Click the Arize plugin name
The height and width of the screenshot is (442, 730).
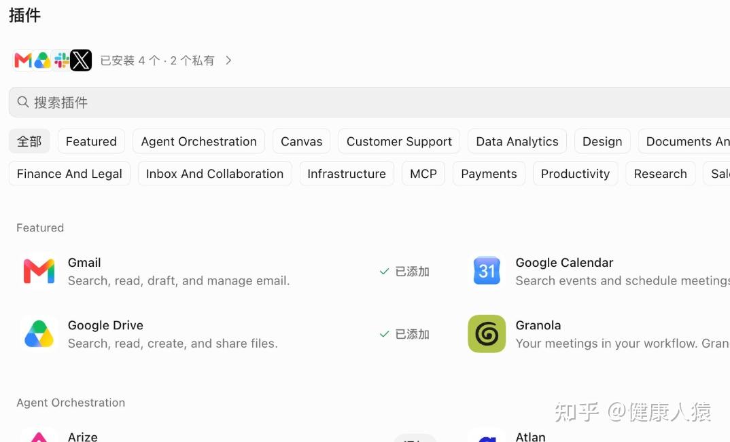pos(83,437)
